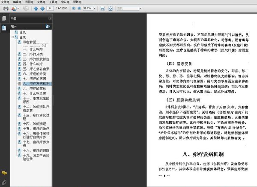Collapse the second 目录 bookmark tree node
The width and height of the screenshot is (257, 187).
coord(12,37)
